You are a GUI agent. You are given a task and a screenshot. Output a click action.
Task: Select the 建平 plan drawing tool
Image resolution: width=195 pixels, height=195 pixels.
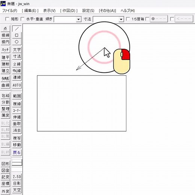click(5, 57)
